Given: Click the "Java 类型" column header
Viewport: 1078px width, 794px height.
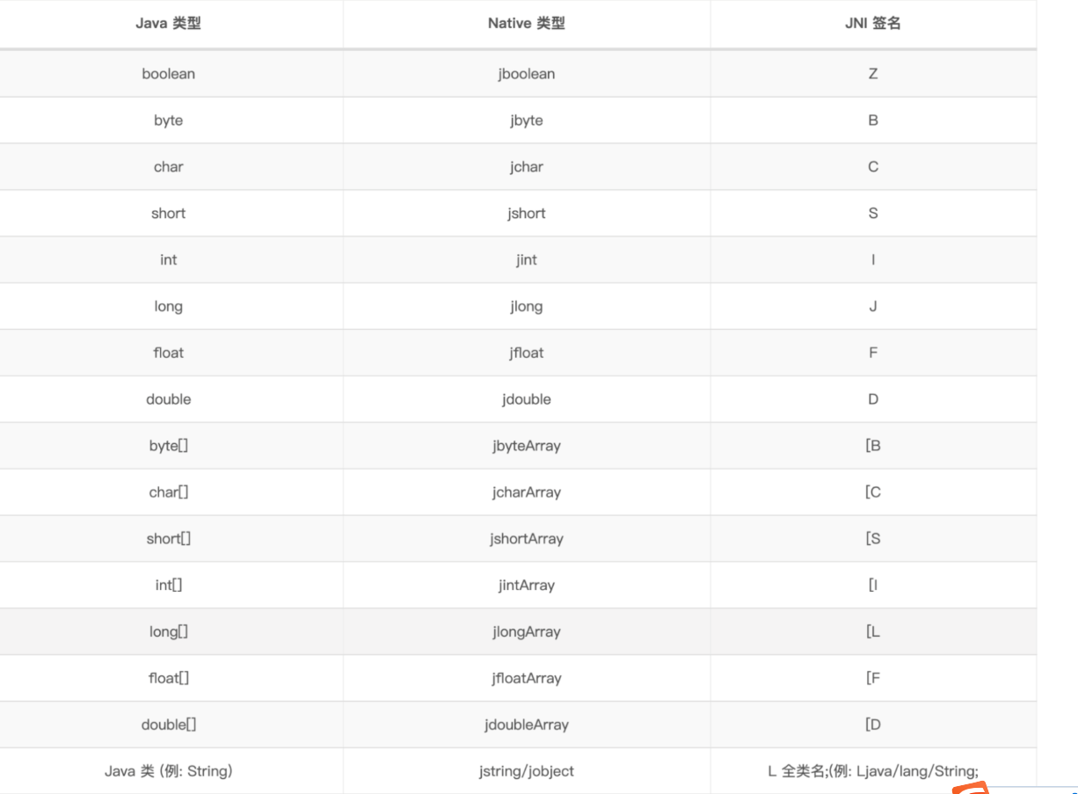Looking at the screenshot, I should pyautogui.click(x=168, y=24).
